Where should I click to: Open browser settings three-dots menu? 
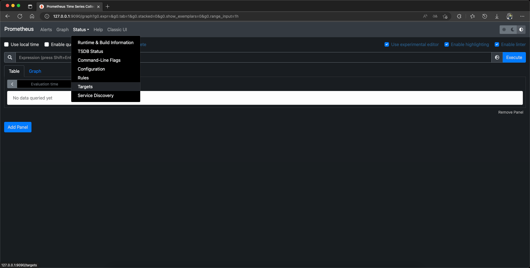522,16
